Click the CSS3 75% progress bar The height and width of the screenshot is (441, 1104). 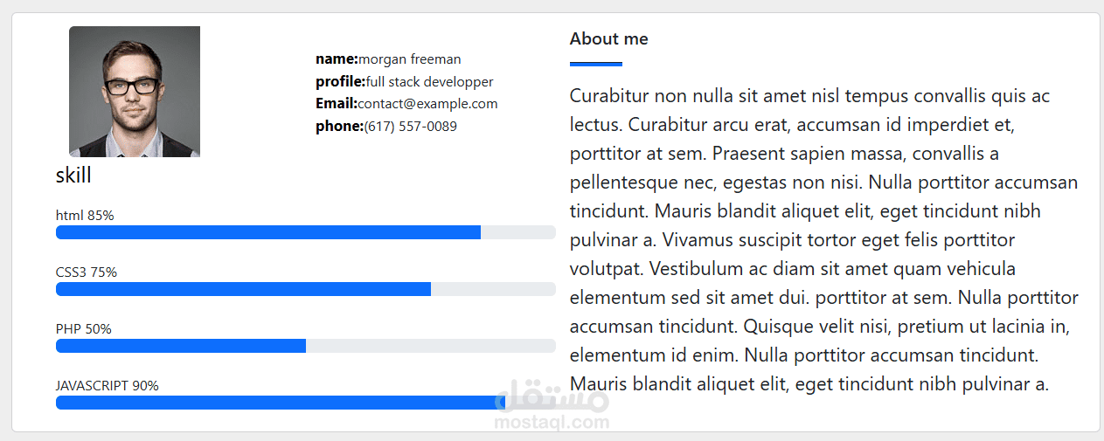coord(305,289)
